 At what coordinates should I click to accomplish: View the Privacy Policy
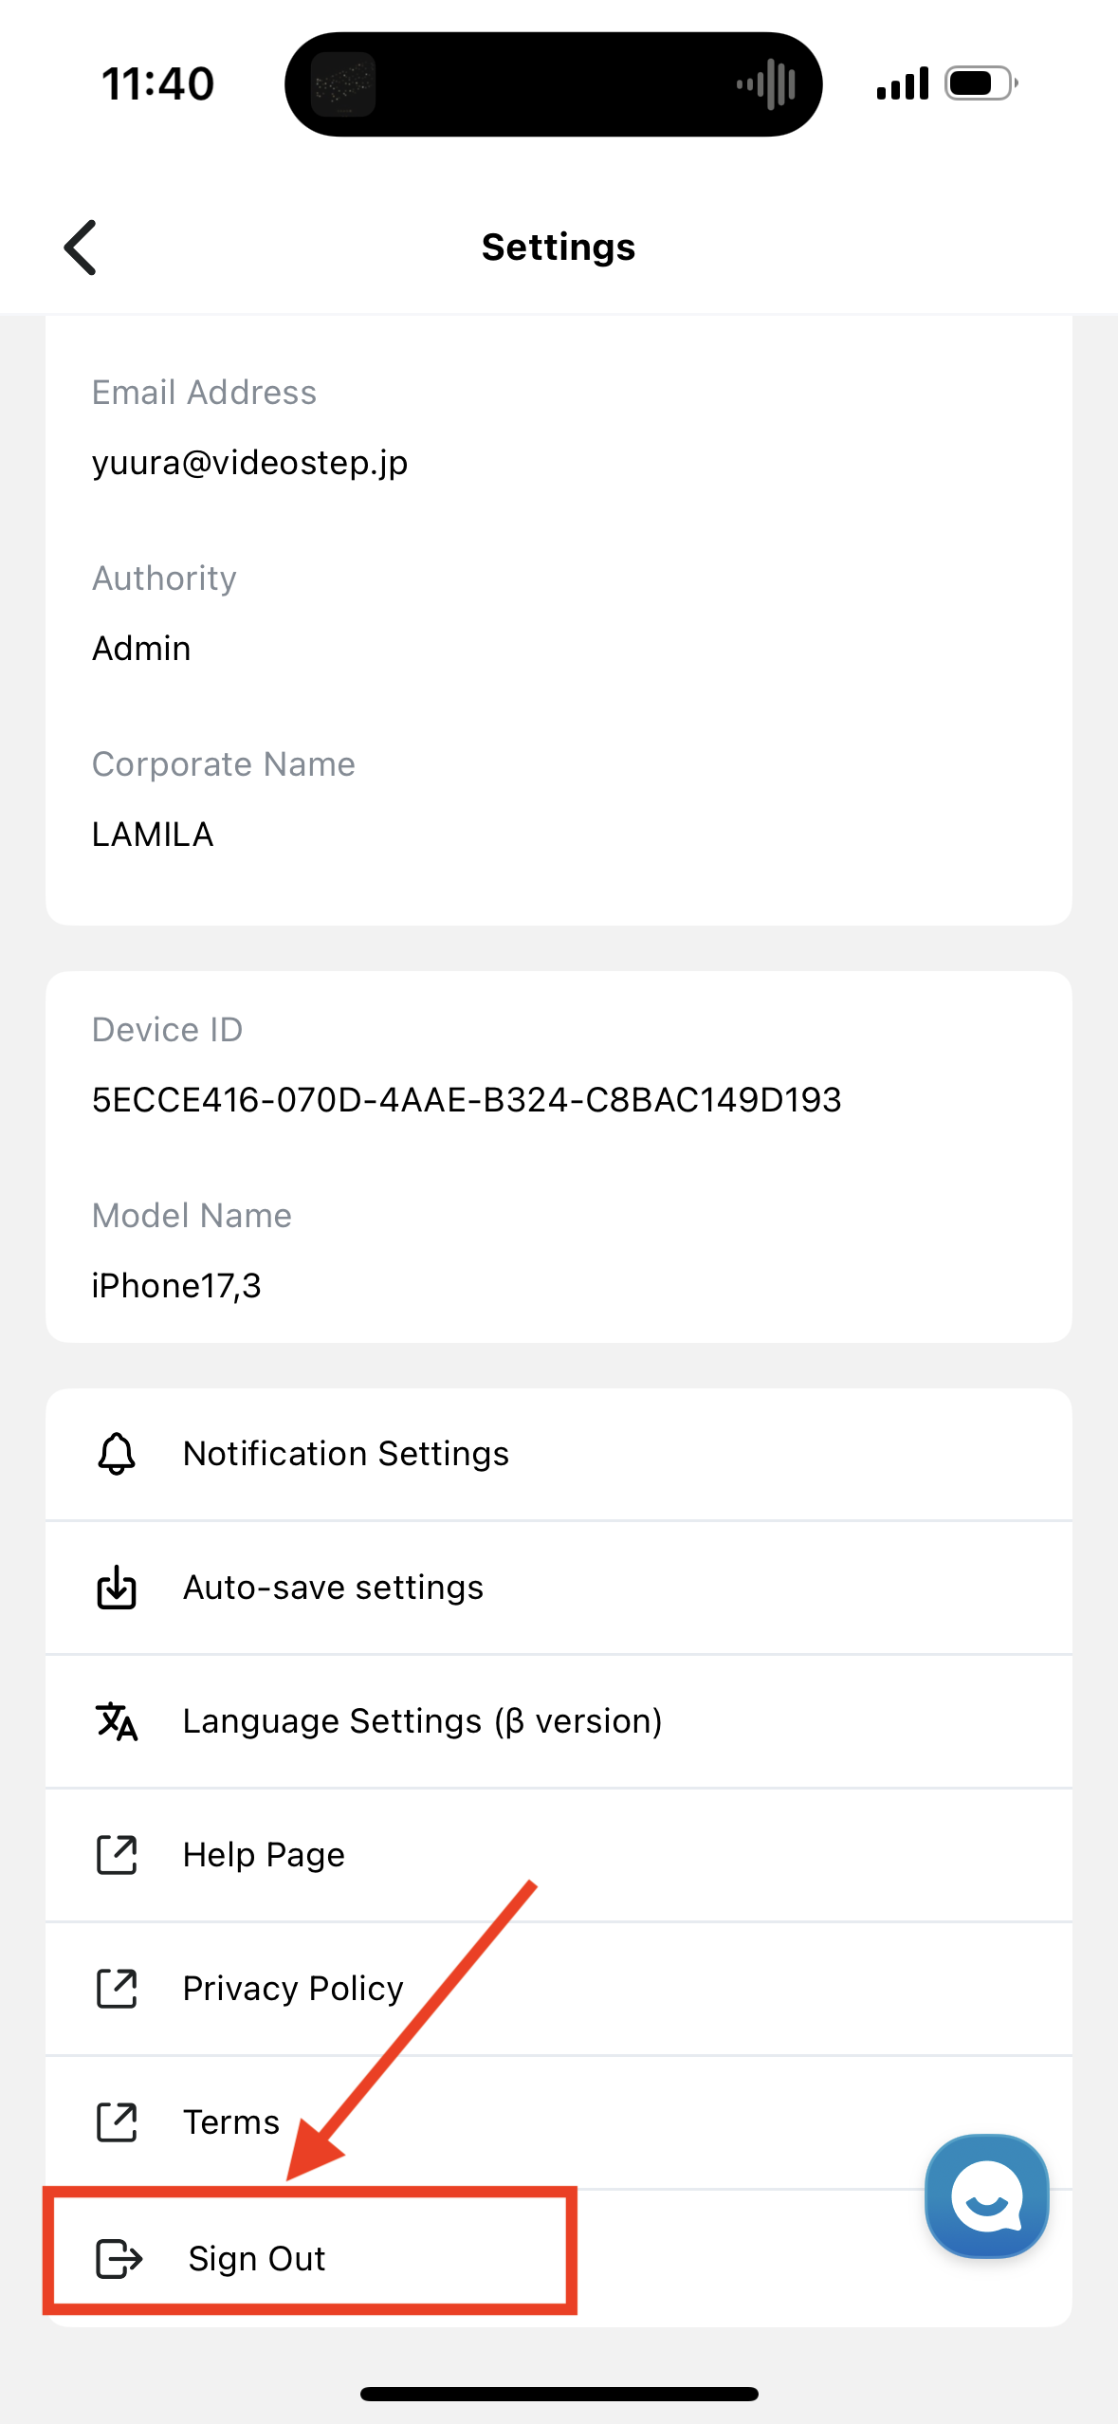click(293, 1988)
